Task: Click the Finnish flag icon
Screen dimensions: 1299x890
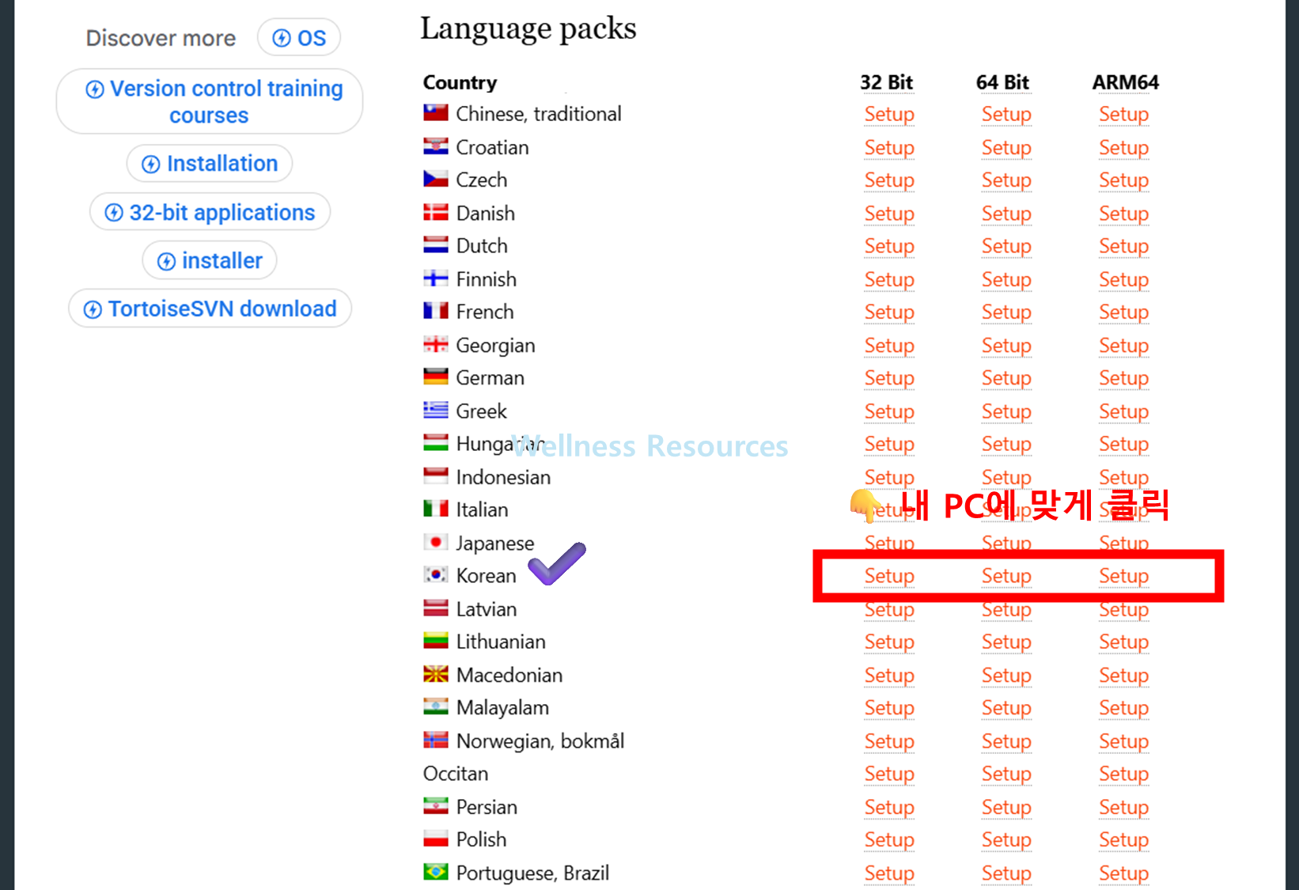Action: pyautogui.click(x=435, y=278)
